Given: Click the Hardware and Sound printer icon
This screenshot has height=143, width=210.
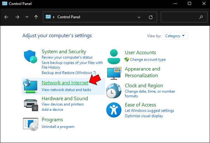Looking at the screenshot, I should pos(31,104).
